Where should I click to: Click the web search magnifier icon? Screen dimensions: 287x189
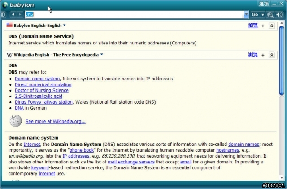[270, 15]
